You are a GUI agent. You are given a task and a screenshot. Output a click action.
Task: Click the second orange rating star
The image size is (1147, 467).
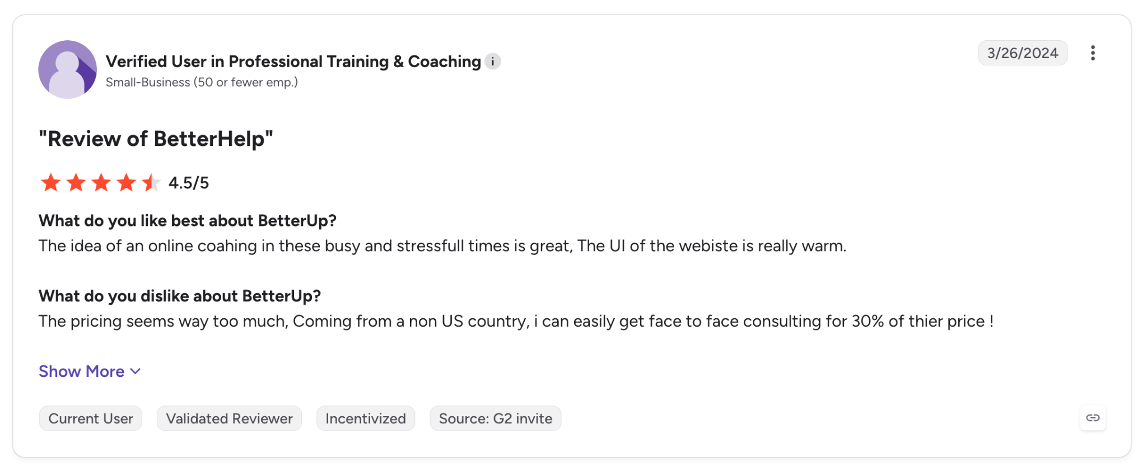tap(76, 182)
